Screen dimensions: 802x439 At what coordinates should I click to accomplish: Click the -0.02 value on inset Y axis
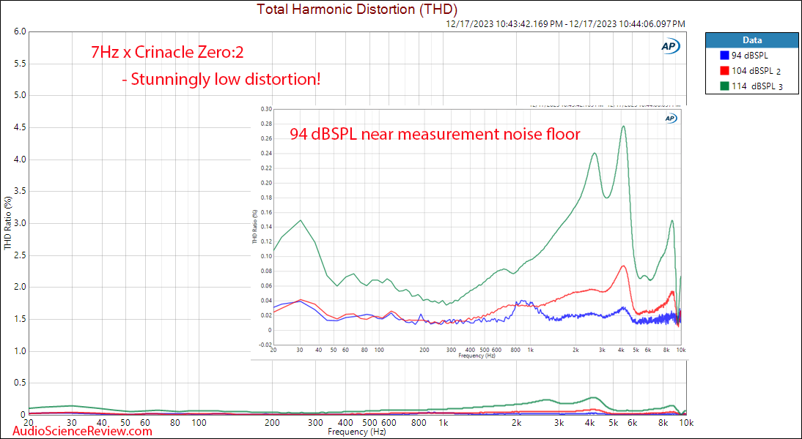coord(266,345)
